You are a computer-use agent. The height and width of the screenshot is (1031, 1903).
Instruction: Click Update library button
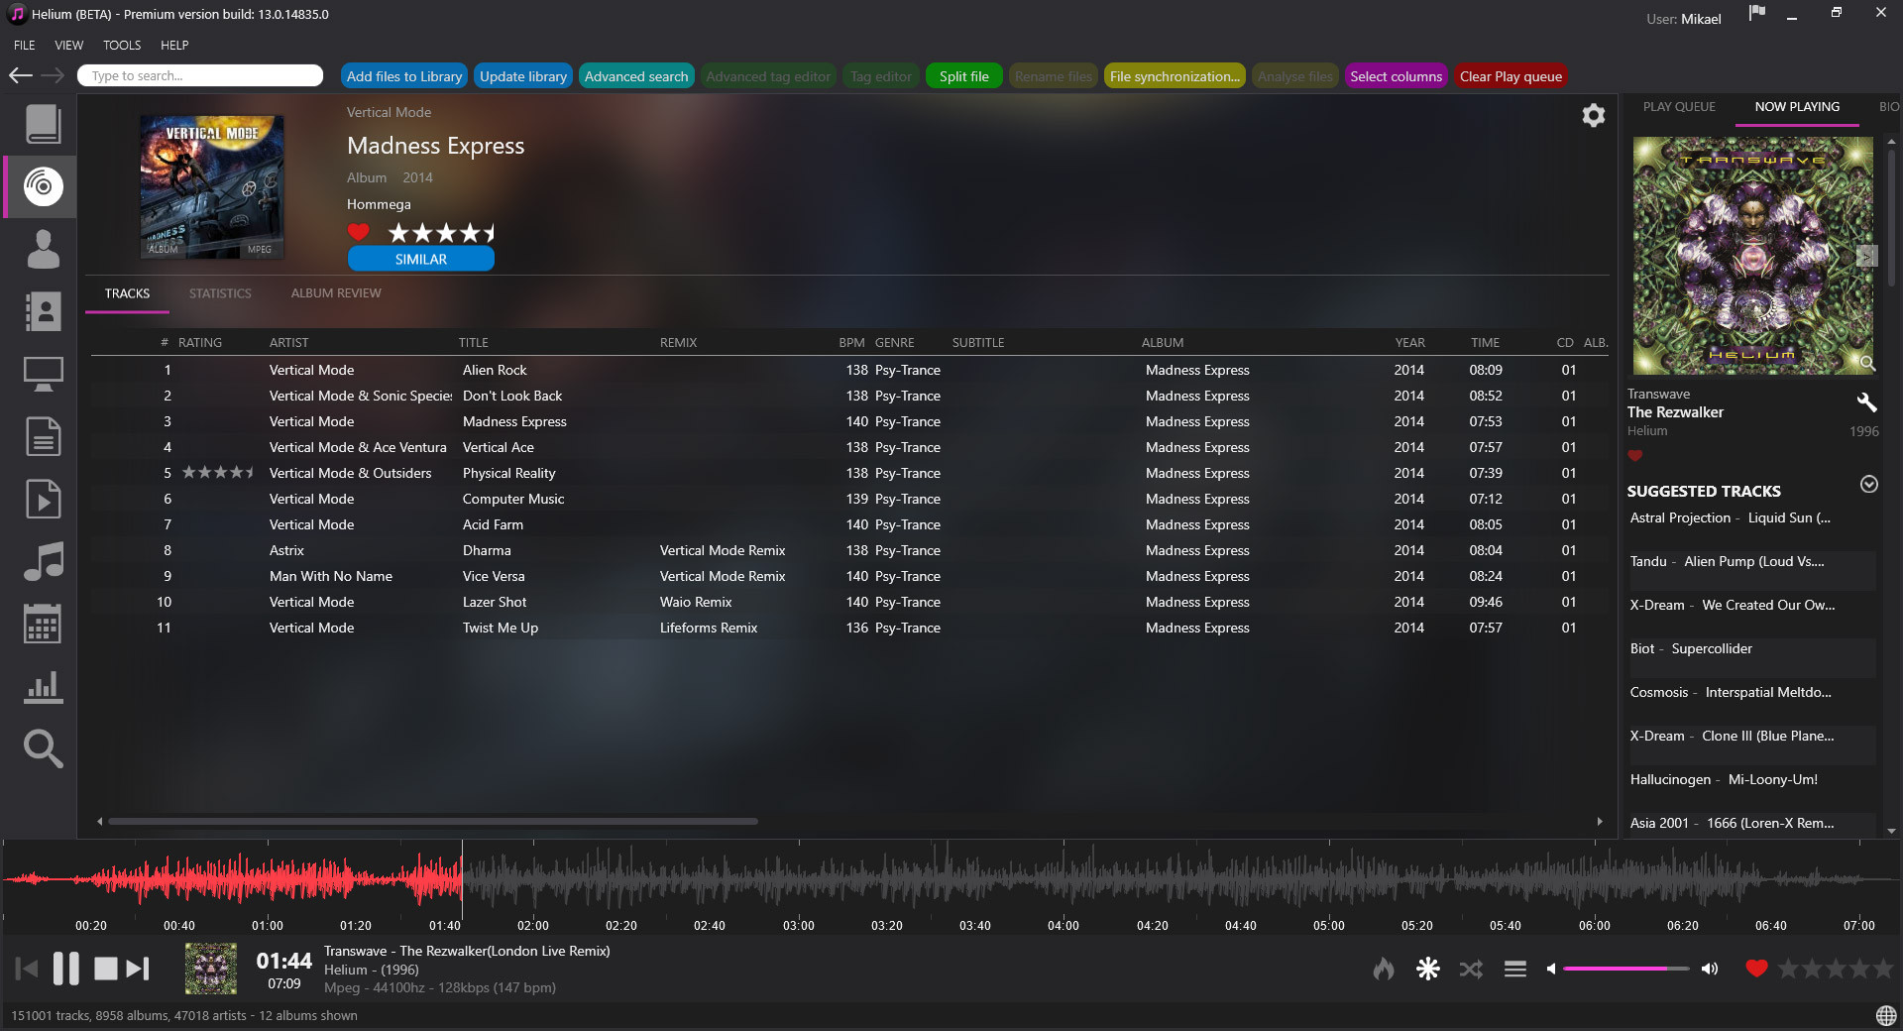point(523,76)
